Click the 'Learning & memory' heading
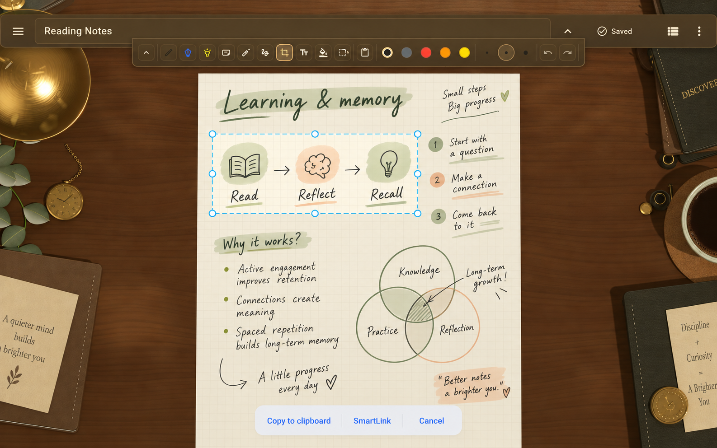Screen dimensions: 717x448 (313, 103)
